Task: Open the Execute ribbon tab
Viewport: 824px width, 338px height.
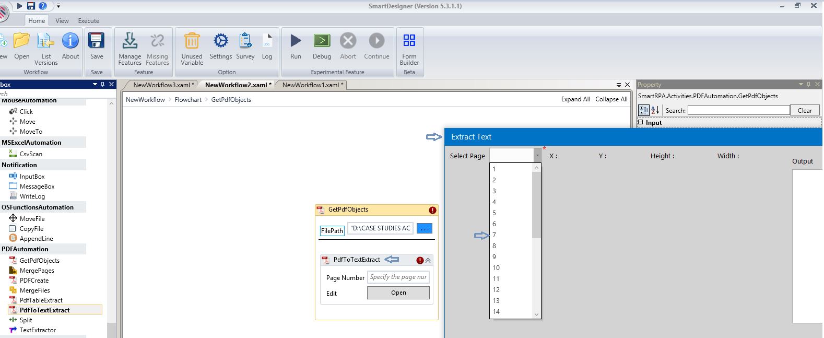Action: [x=88, y=21]
